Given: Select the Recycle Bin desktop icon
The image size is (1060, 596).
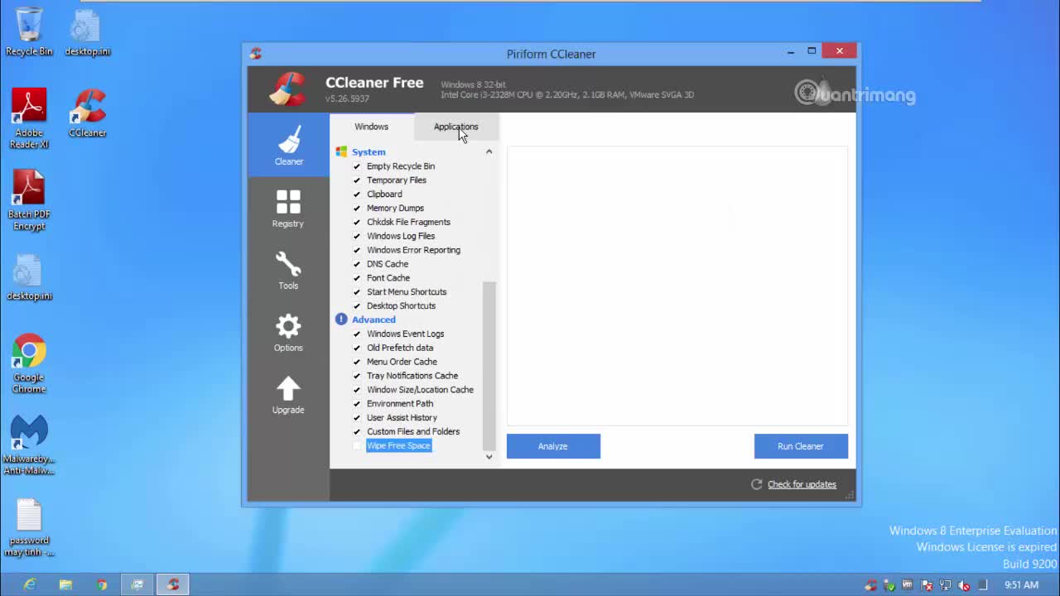Looking at the screenshot, I should [x=29, y=32].
